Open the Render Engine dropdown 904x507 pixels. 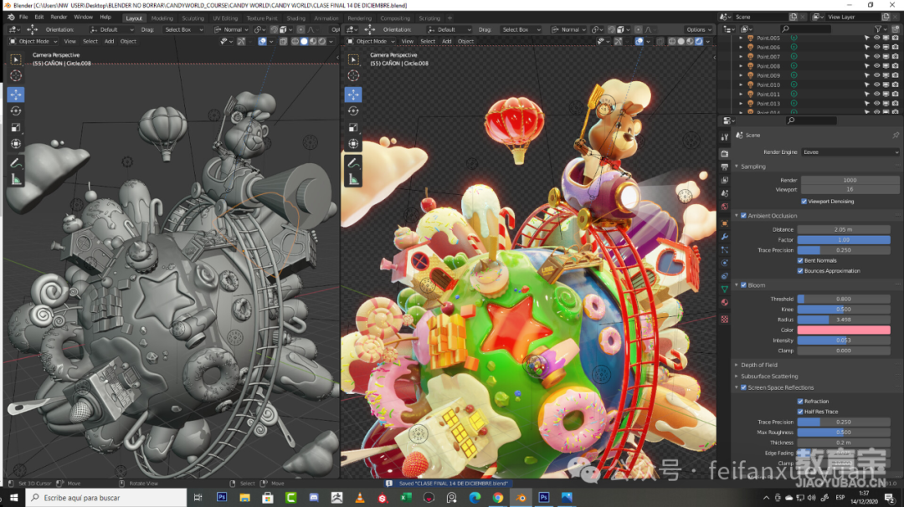point(850,152)
